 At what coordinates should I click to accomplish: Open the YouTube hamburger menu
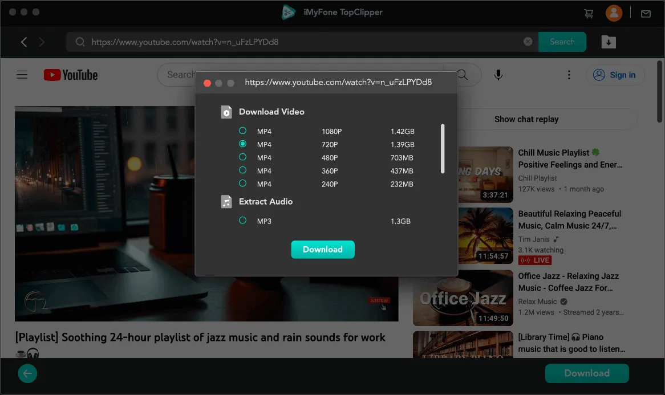click(x=22, y=74)
